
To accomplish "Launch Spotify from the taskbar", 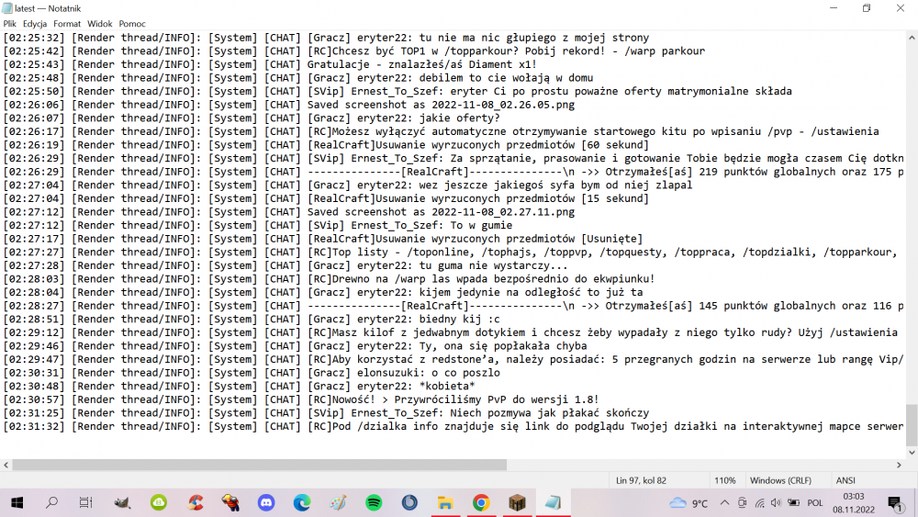I will point(374,502).
